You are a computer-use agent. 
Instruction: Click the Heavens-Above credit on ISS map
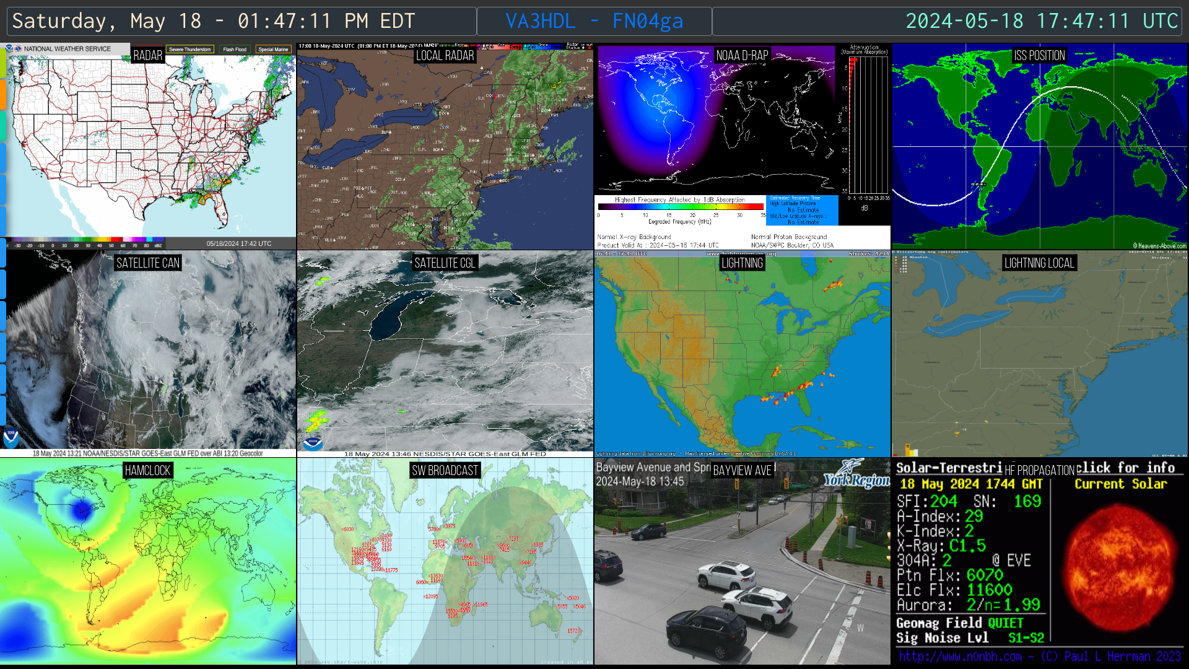tap(1159, 246)
